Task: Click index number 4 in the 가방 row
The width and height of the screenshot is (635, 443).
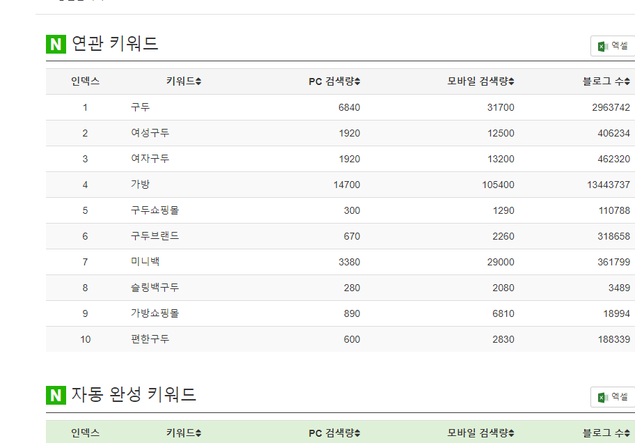Action: click(x=85, y=185)
